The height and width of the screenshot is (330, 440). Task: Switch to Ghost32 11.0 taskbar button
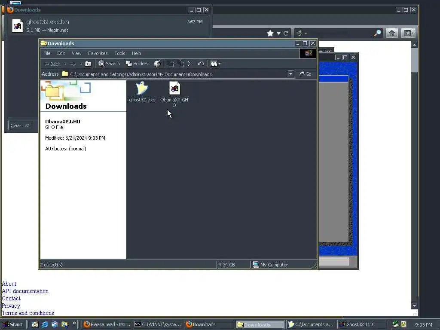[x=361, y=324]
